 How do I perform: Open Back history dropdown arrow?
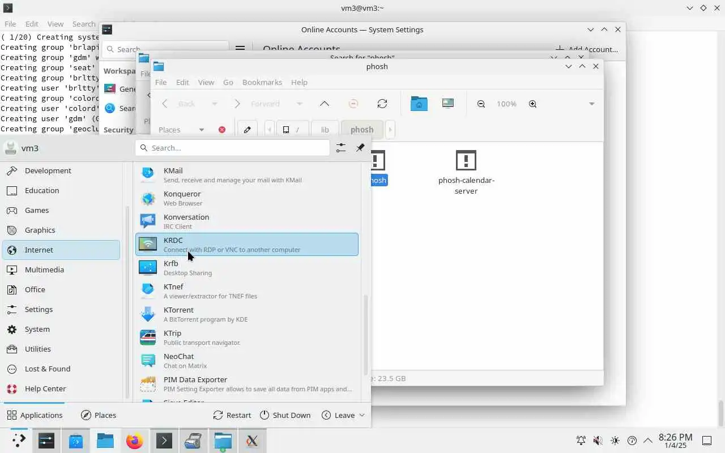[214, 104]
